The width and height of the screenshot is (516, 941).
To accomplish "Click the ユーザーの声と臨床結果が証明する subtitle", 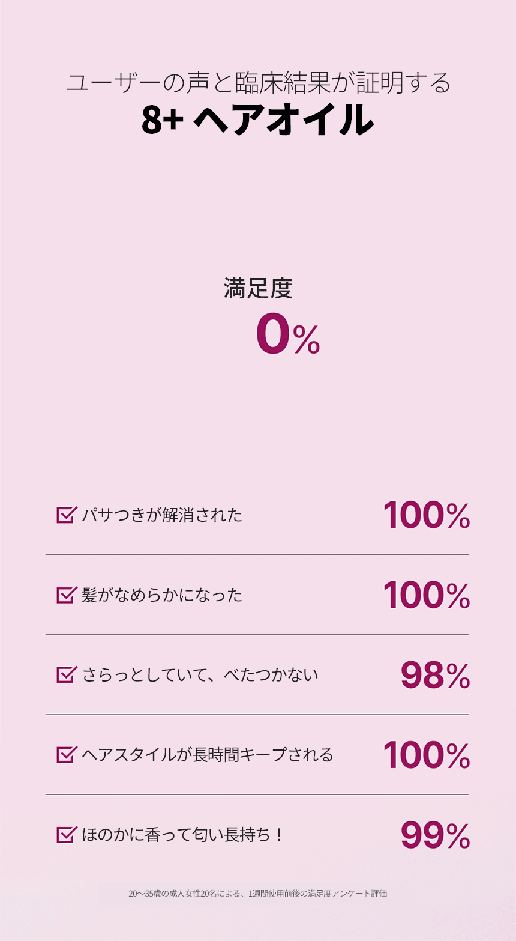I will click(257, 83).
